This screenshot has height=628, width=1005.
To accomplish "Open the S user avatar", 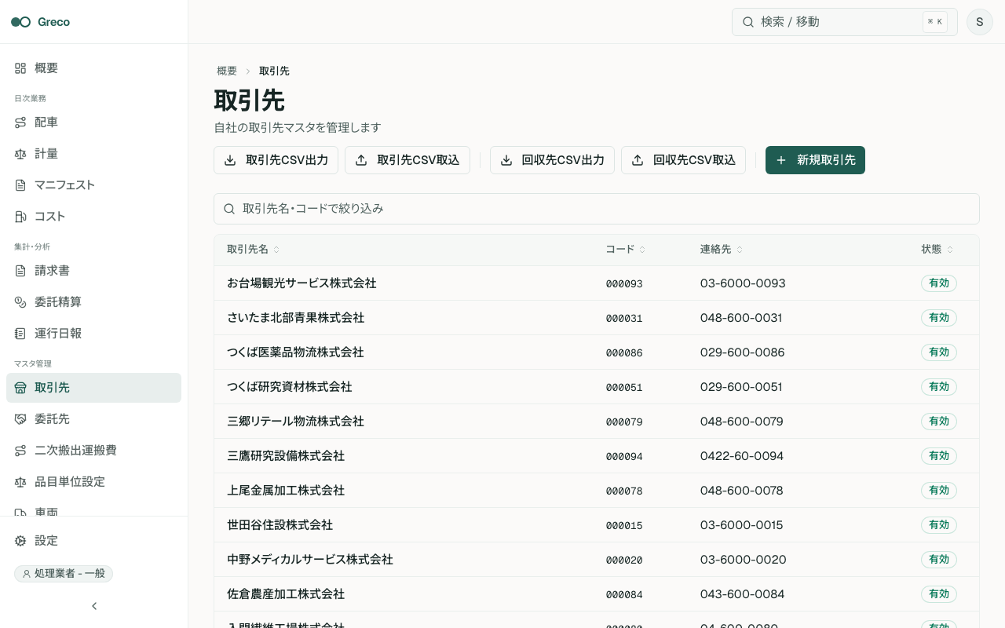I will point(980,22).
